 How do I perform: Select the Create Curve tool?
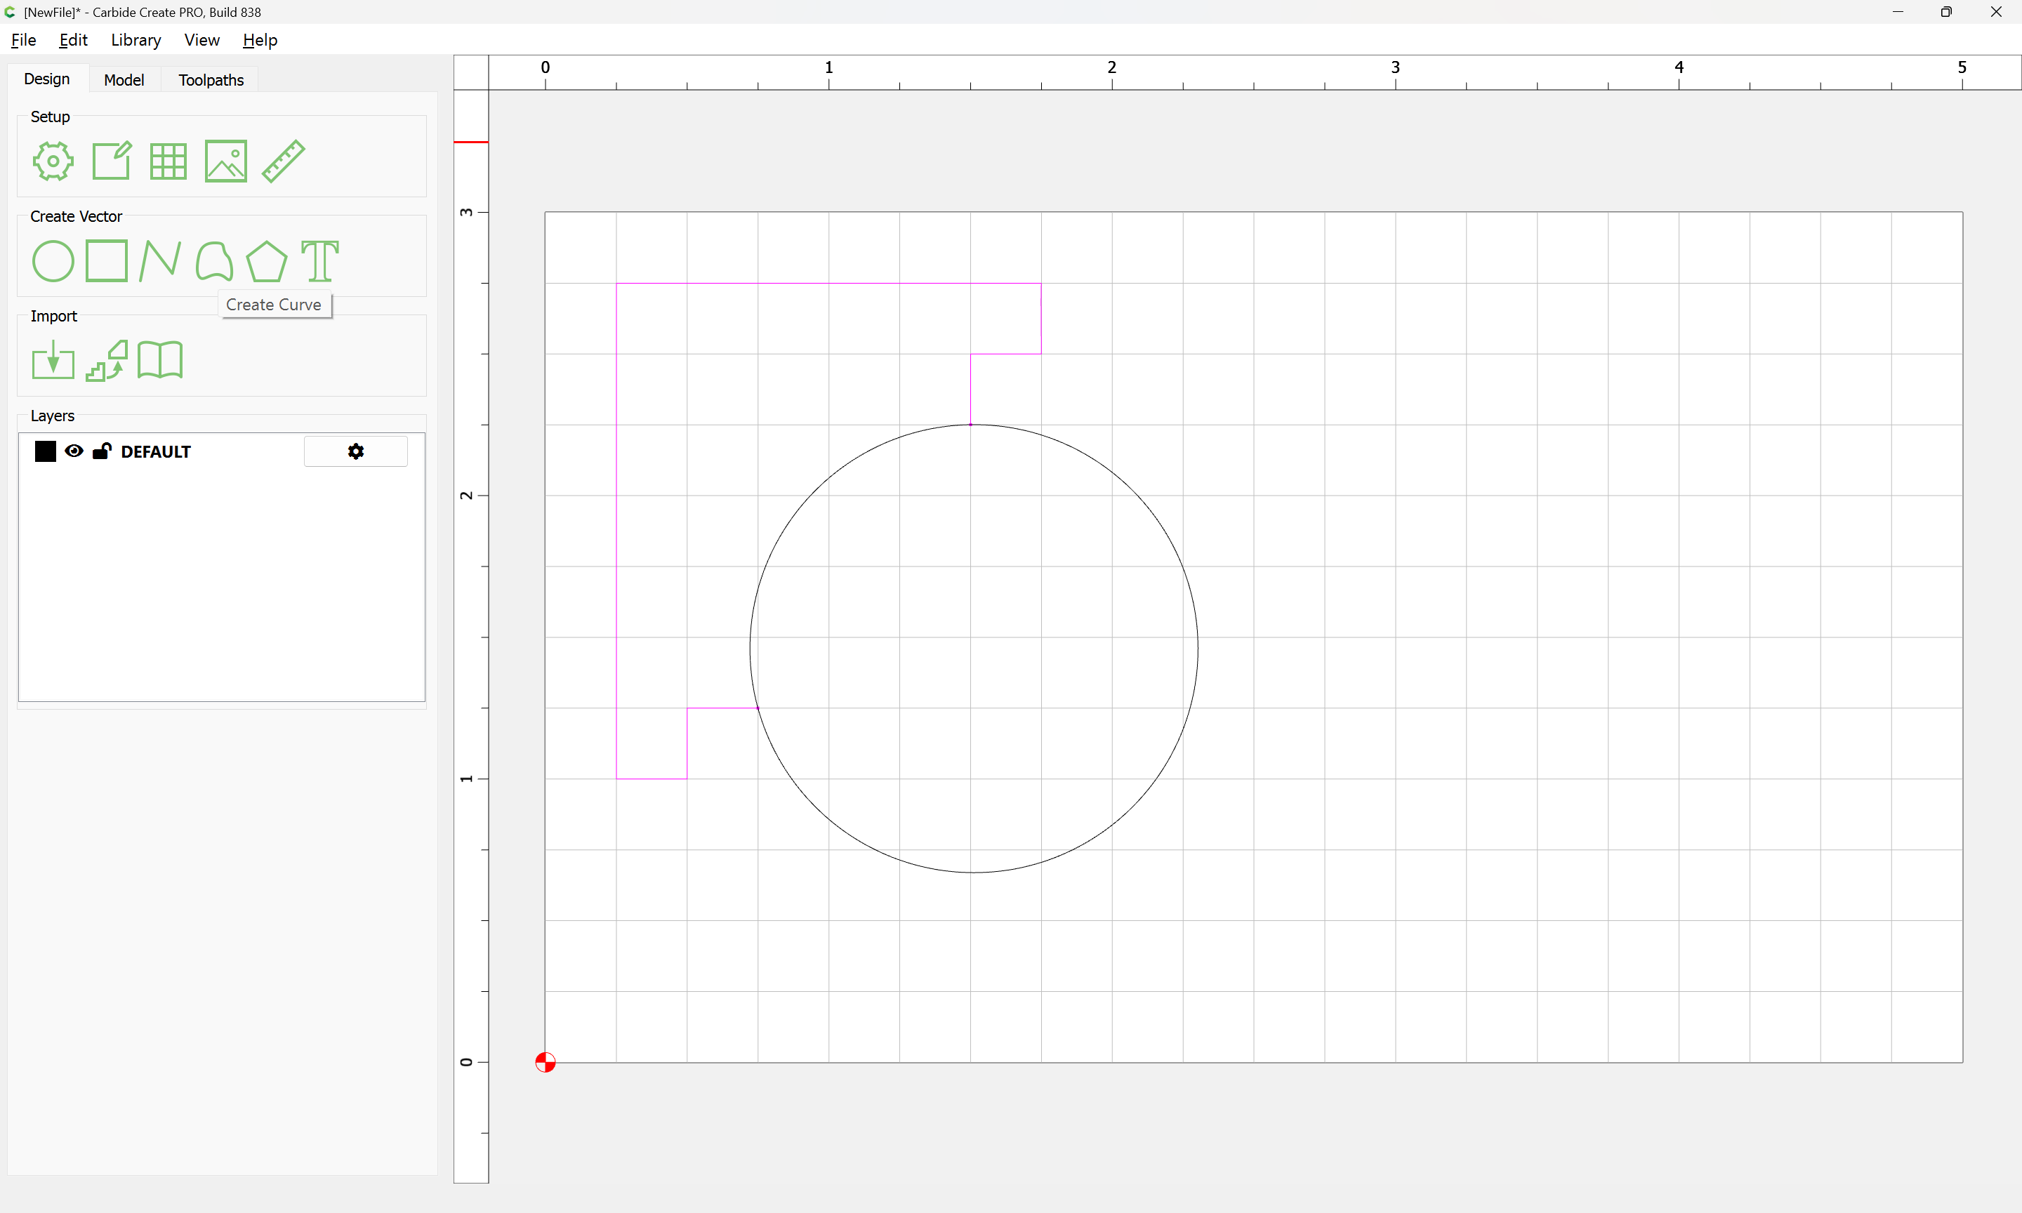(x=214, y=262)
